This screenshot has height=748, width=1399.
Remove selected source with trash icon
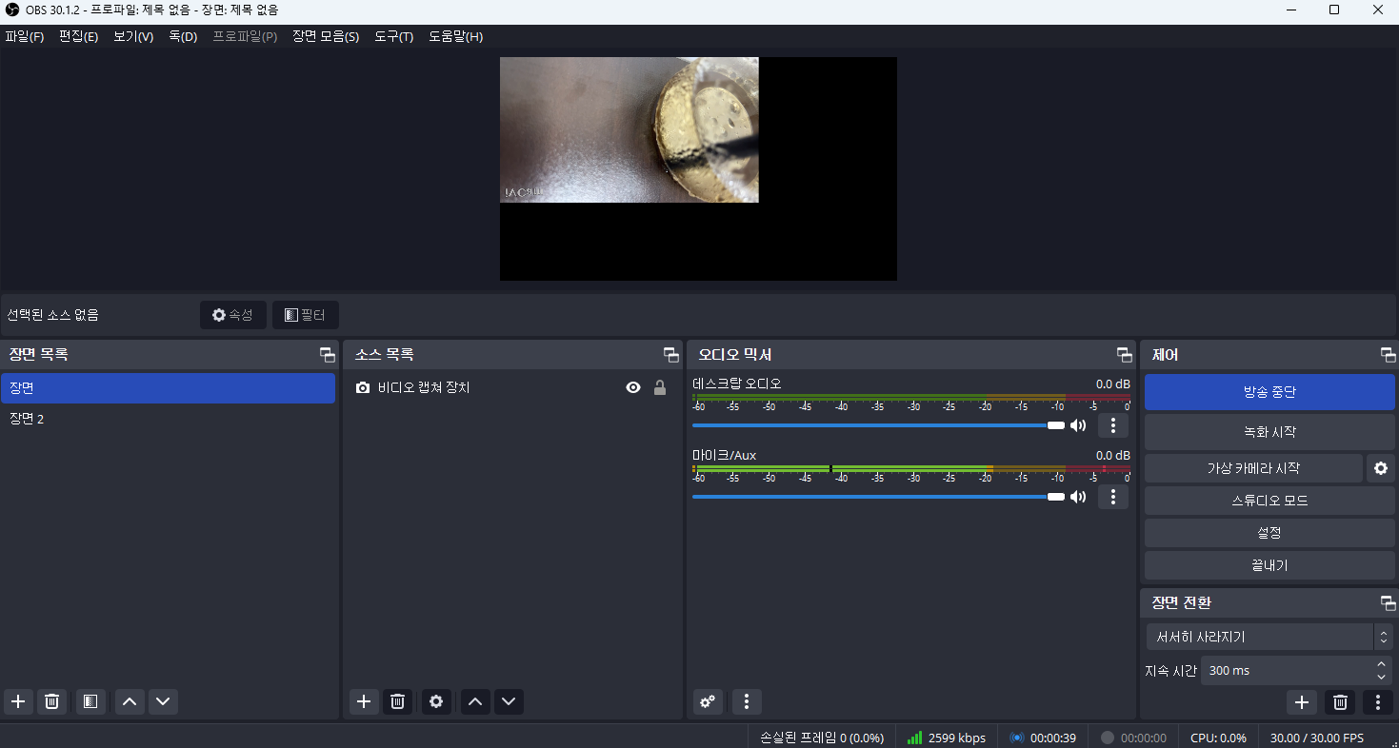[x=398, y=702]
